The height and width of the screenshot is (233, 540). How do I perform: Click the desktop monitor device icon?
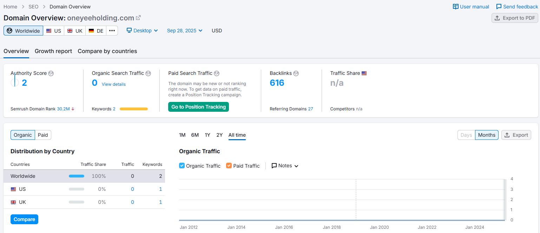tap(129, 31)
